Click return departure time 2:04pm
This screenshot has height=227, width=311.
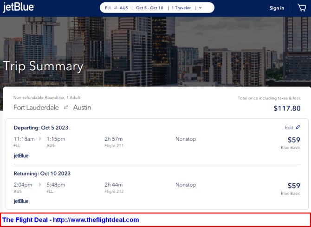coord(23,185)
